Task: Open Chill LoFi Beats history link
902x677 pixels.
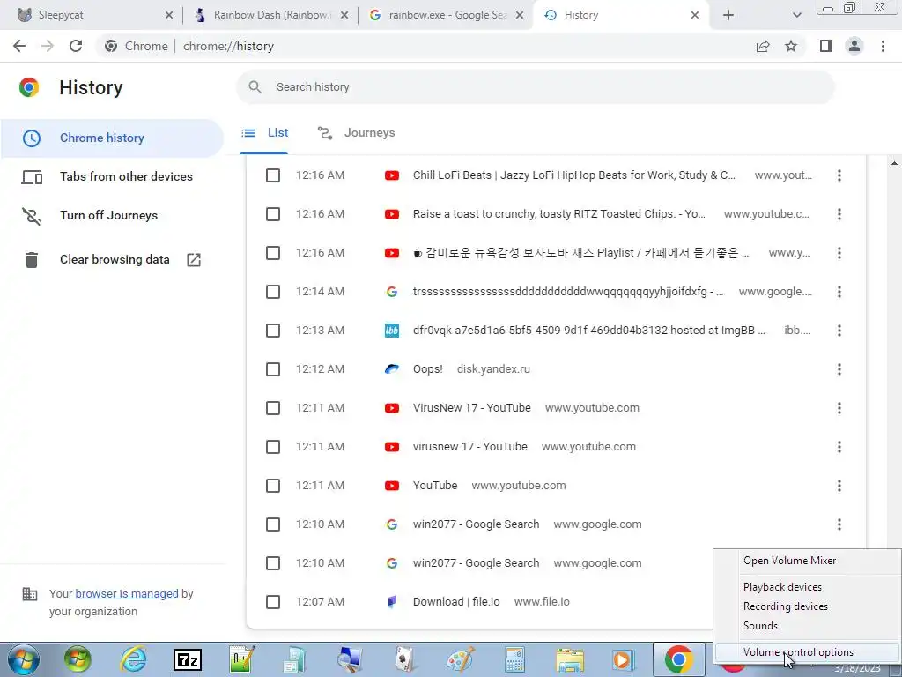Action: coord(574,175)
